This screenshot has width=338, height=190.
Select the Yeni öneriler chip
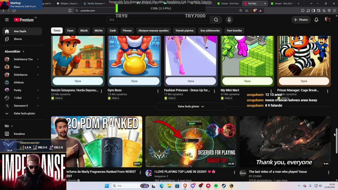point(234,31)
